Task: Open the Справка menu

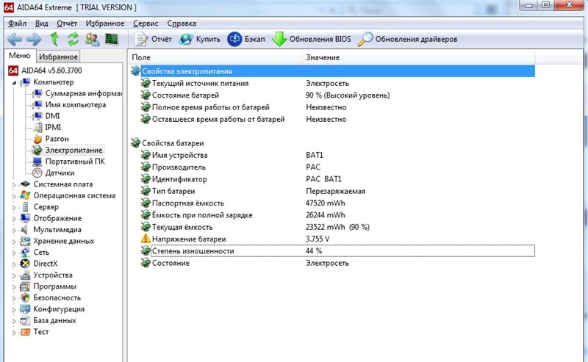Action: click(182, 23)
